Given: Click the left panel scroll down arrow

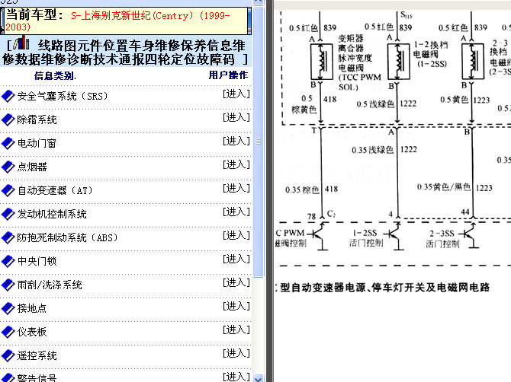Looking at the screenshot, I should [x=258, y=379].
